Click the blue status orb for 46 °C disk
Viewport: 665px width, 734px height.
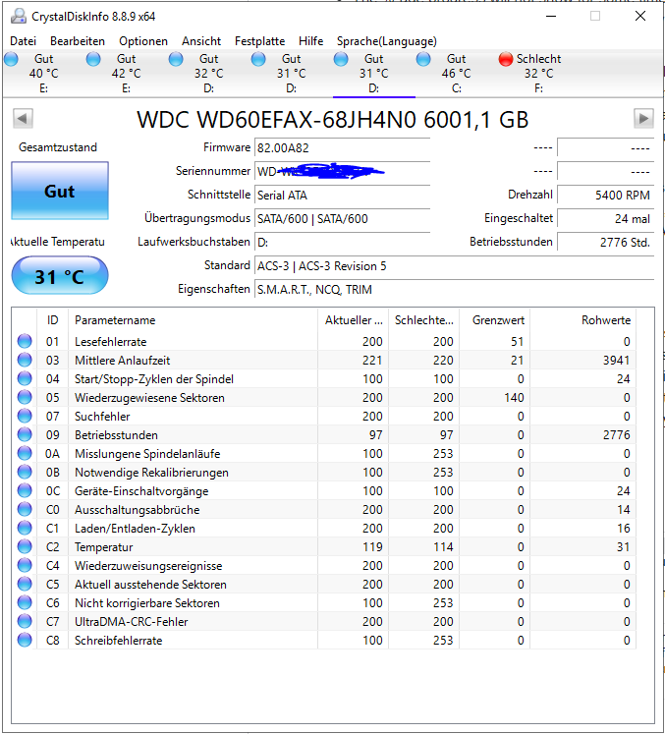(x=423, y=59)
